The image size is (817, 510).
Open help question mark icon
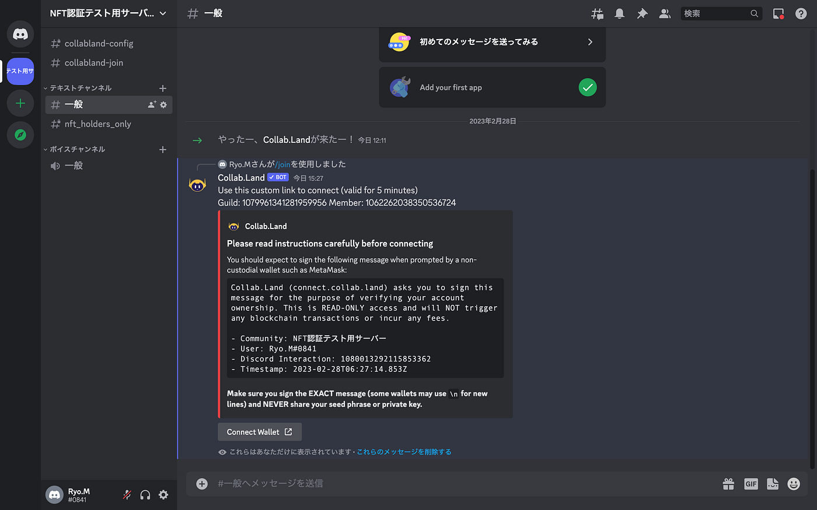[x=801, y=13]
